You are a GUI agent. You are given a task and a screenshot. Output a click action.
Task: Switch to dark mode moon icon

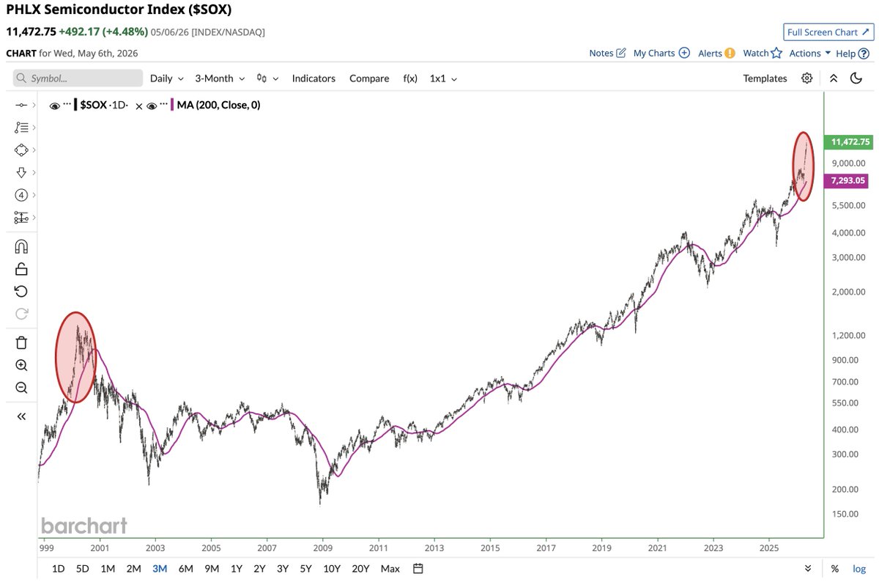pos(856,78)
